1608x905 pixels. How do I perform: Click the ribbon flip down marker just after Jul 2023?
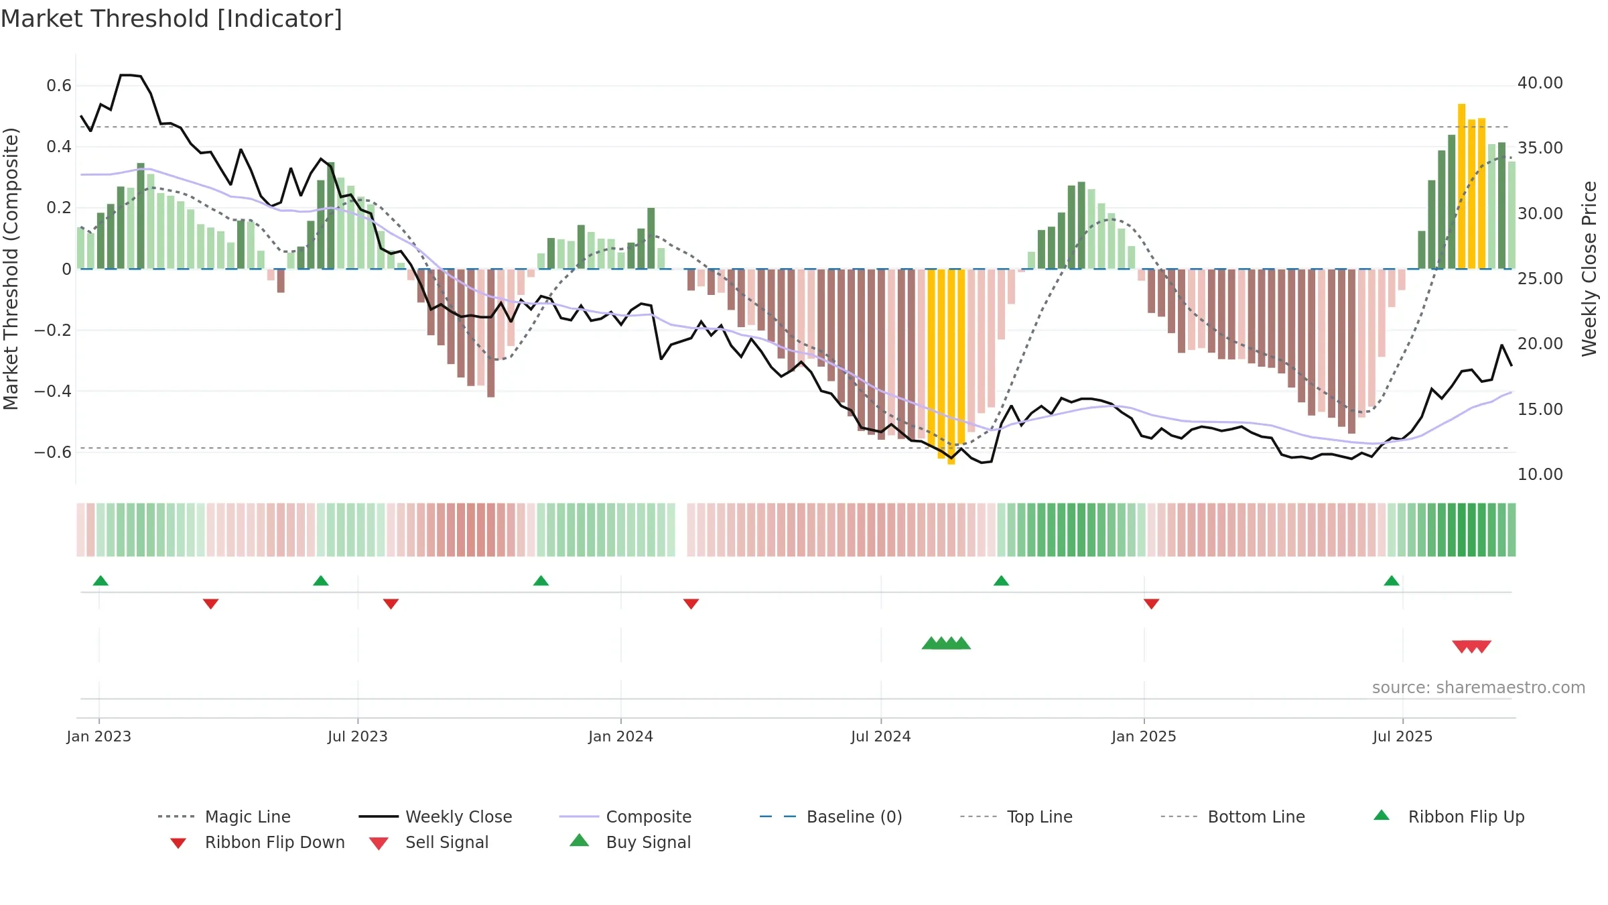(x=391, y=604)
